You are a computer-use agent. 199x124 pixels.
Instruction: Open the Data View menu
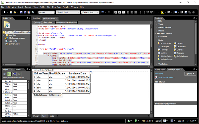pos(56,7)
